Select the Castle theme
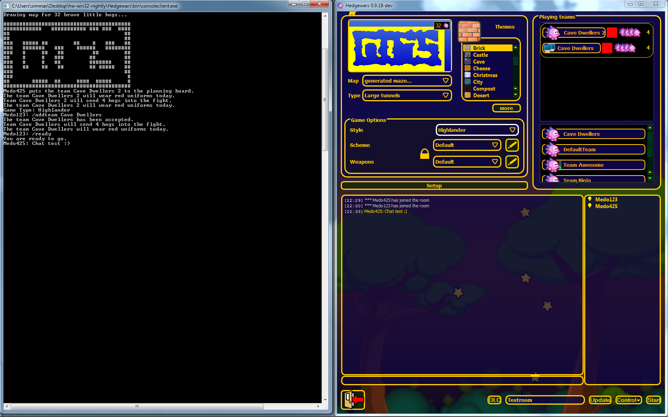The image size is (668, 417). pos(488,55)
